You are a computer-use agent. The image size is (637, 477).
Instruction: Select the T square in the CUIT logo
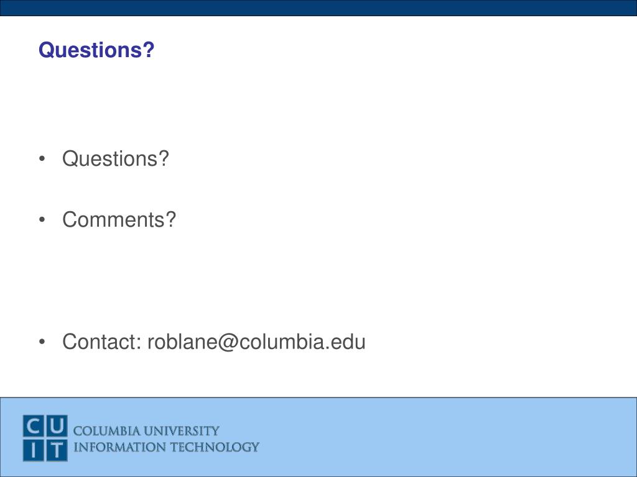click(57, 450)
